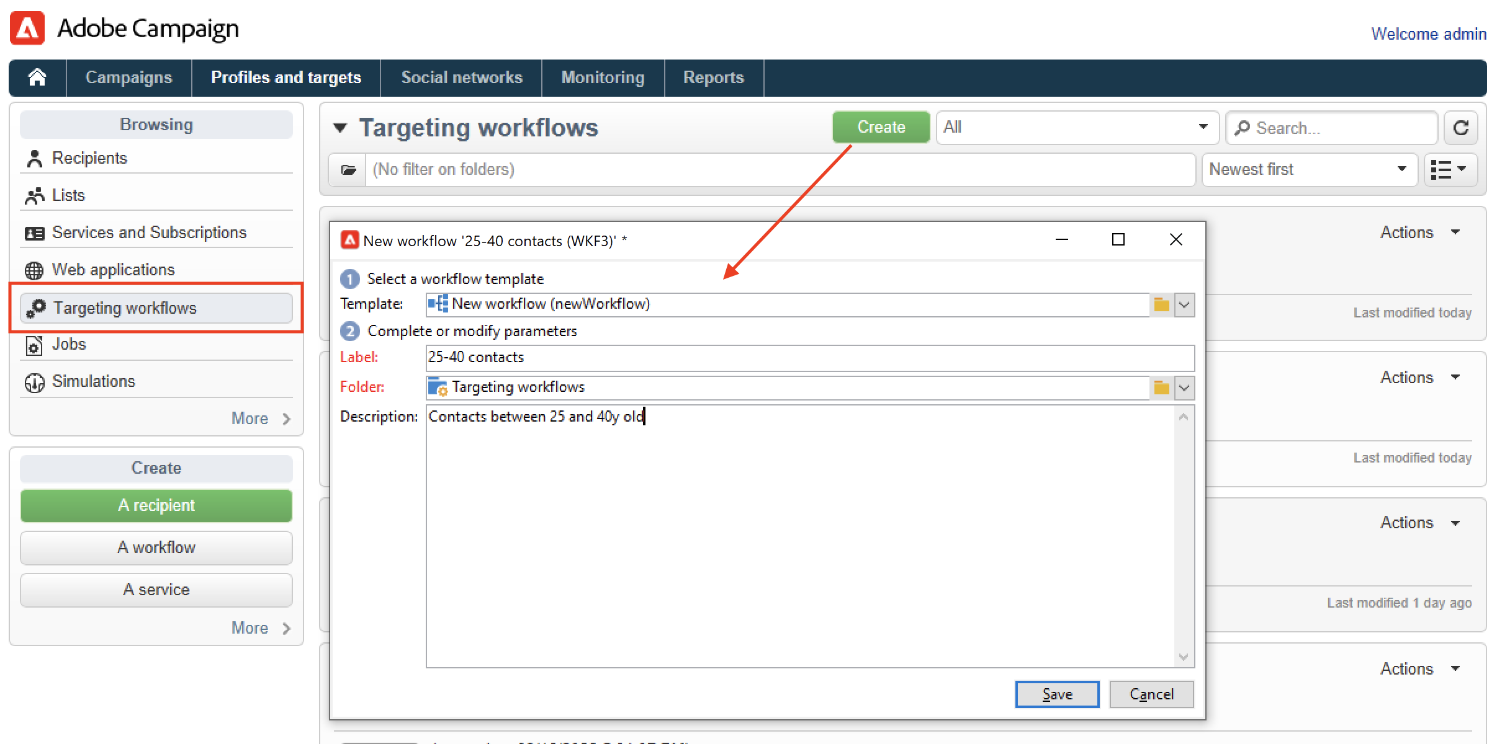
Task: Open the list display mode icon menu
Action: point(1449,170)
